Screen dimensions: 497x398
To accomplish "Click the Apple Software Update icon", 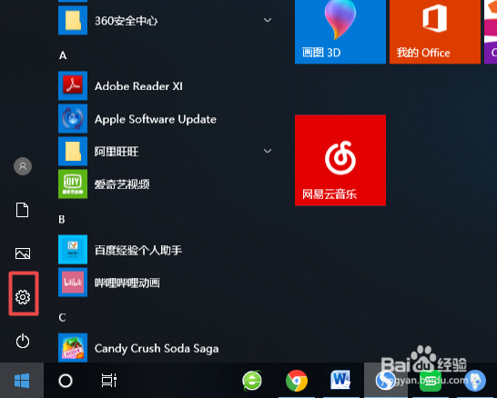I will pos(73,119).
